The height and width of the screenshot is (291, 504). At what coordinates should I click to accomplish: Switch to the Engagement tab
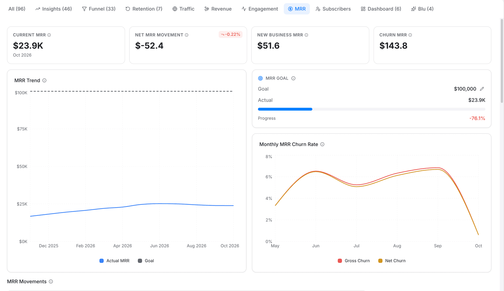coord(260,9)
